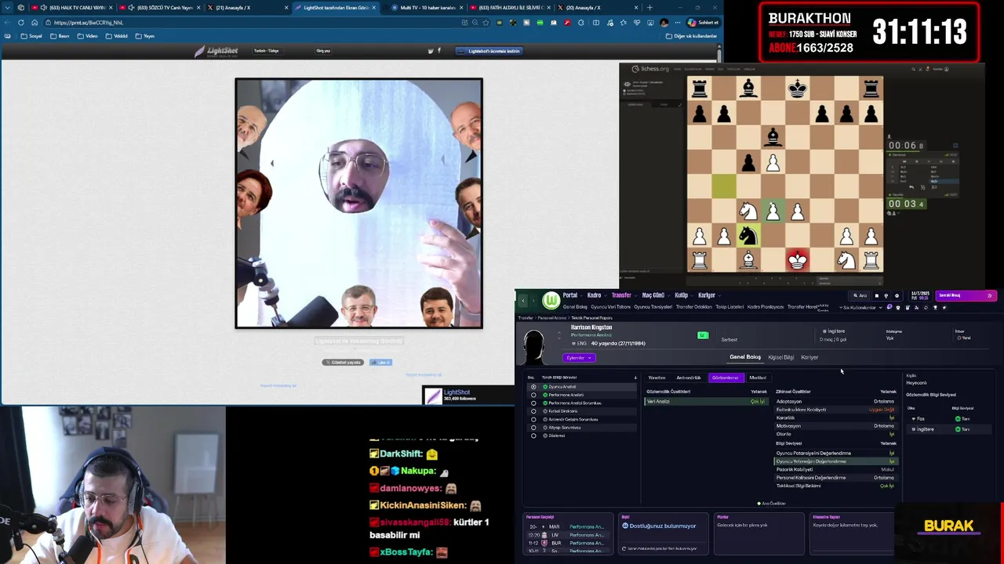
Task: Select the Performans Analisti role radio button
Action: pos(533,395)
